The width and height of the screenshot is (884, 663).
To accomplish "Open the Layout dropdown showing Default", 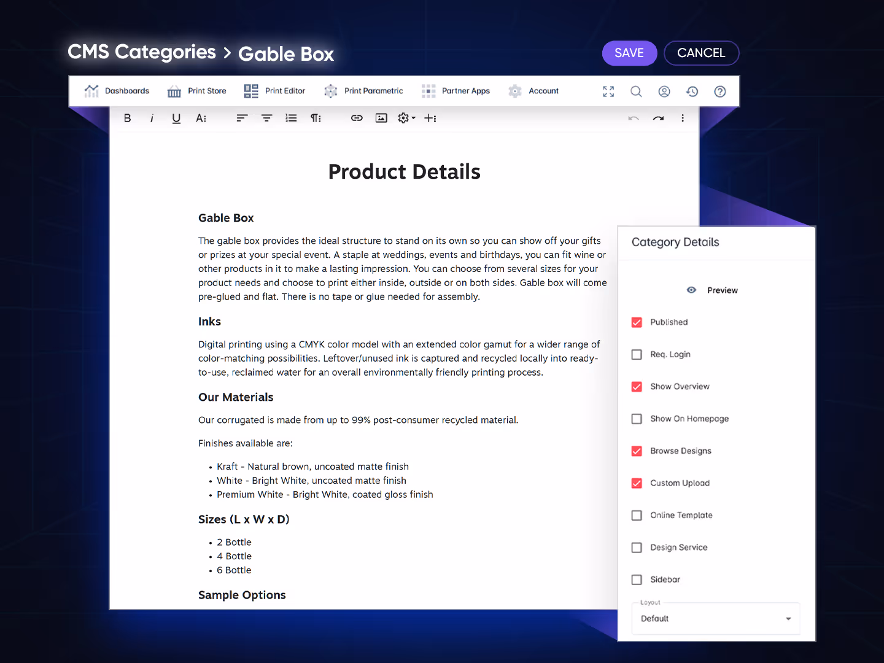I will pos(715,618).
